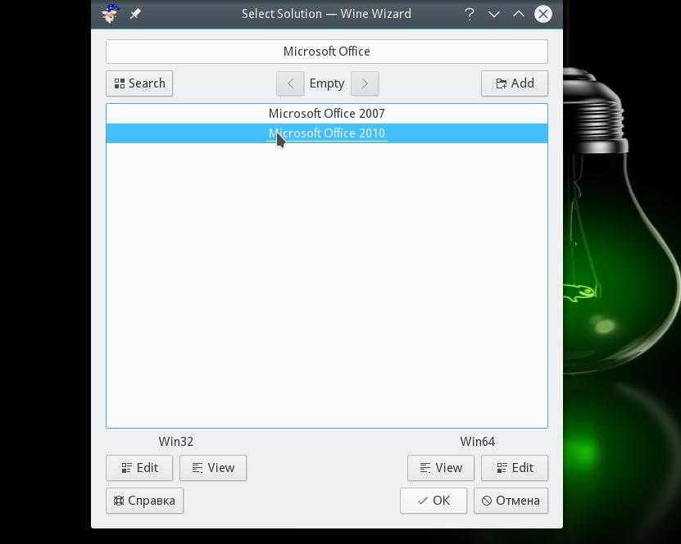Open help with the Справка button
Viewport: 681px width, 544px height.
tap(144, 501)
